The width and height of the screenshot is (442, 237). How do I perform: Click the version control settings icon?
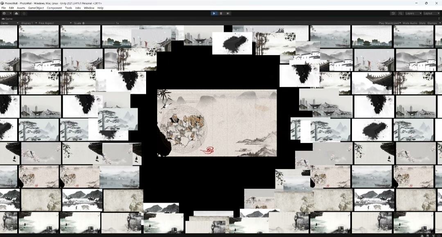pyautogui.click(x=24, y=13)
